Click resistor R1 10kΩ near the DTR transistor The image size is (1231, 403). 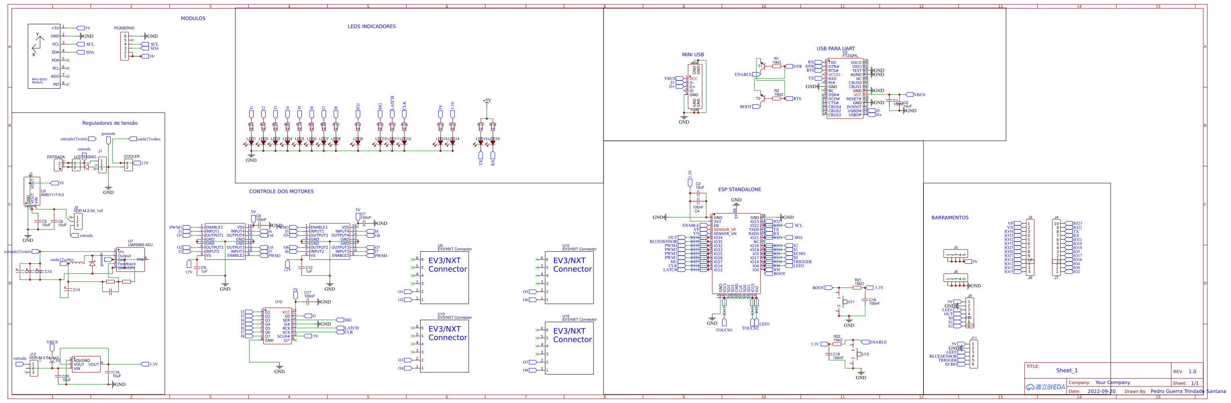tap(776, 66)
